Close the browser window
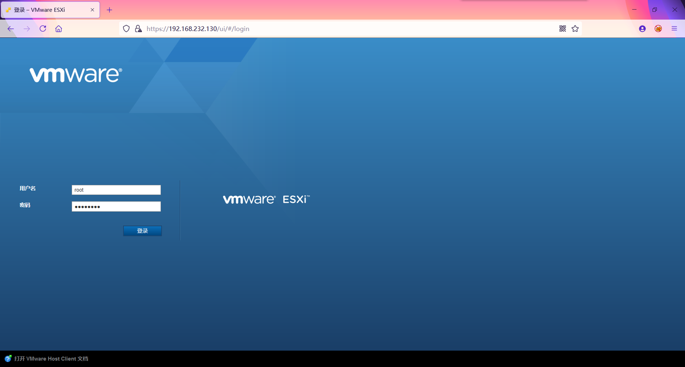 pos(675,9)
